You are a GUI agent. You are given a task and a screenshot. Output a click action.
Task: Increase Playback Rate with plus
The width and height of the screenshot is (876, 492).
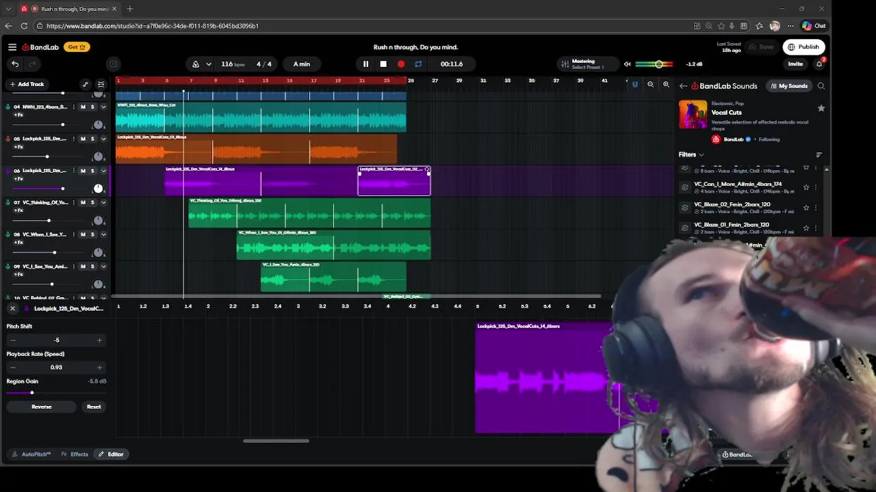[99, 367]
